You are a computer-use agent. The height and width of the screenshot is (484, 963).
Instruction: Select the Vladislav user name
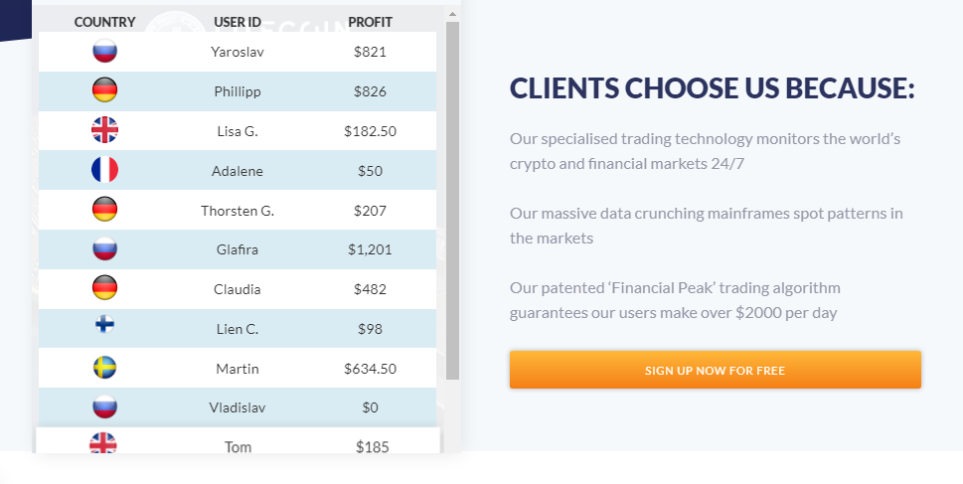click(238, 407)
